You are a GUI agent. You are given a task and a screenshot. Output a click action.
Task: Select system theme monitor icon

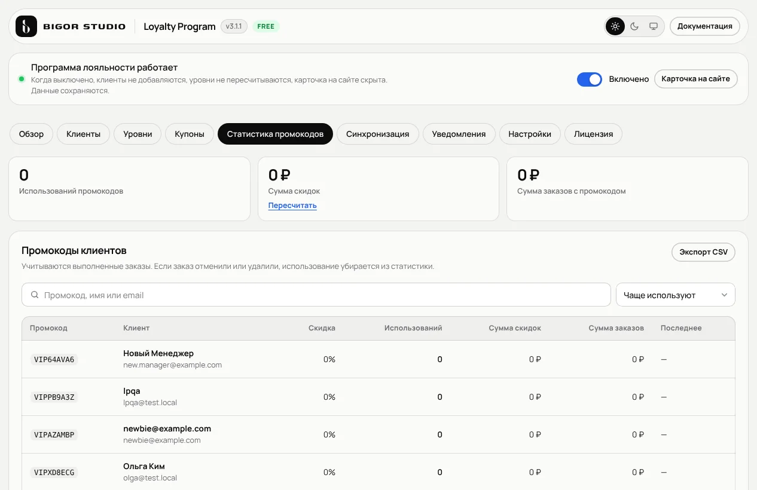click(654, 26)
